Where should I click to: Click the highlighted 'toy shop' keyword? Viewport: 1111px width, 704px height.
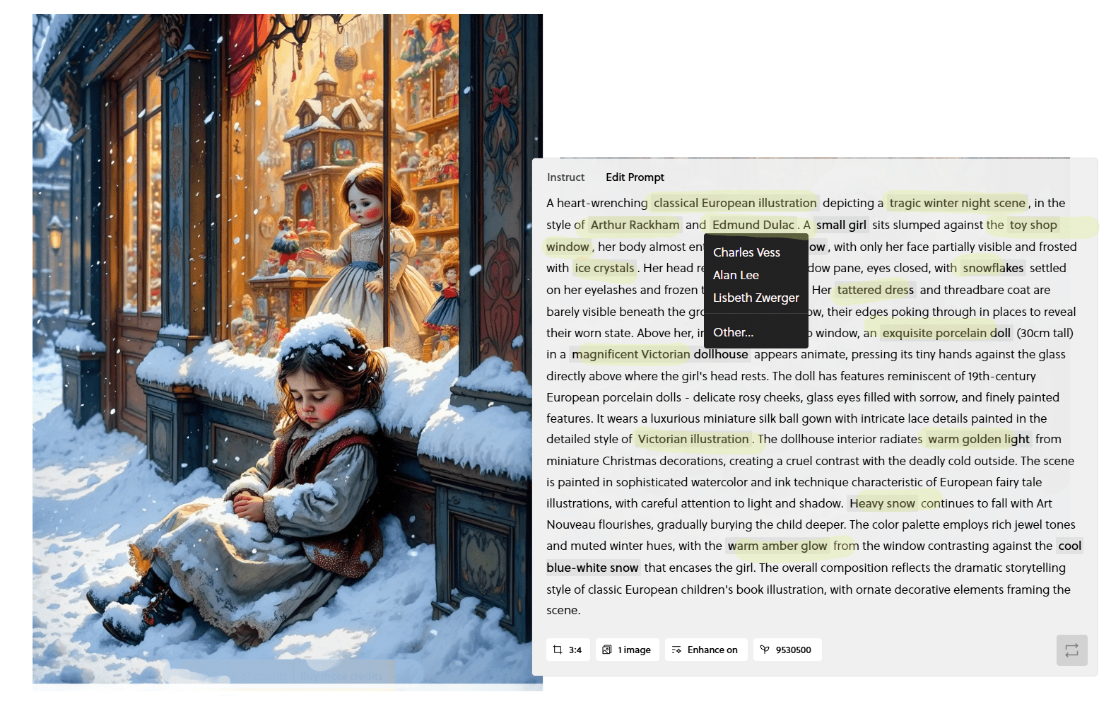[1033, 225]
